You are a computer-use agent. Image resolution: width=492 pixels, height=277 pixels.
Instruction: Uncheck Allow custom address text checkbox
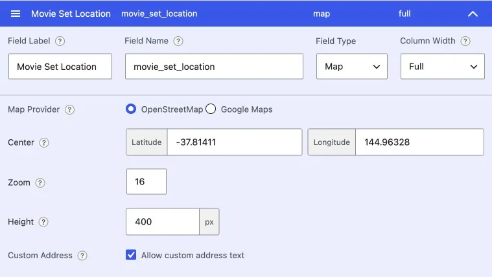pos(131,255)
